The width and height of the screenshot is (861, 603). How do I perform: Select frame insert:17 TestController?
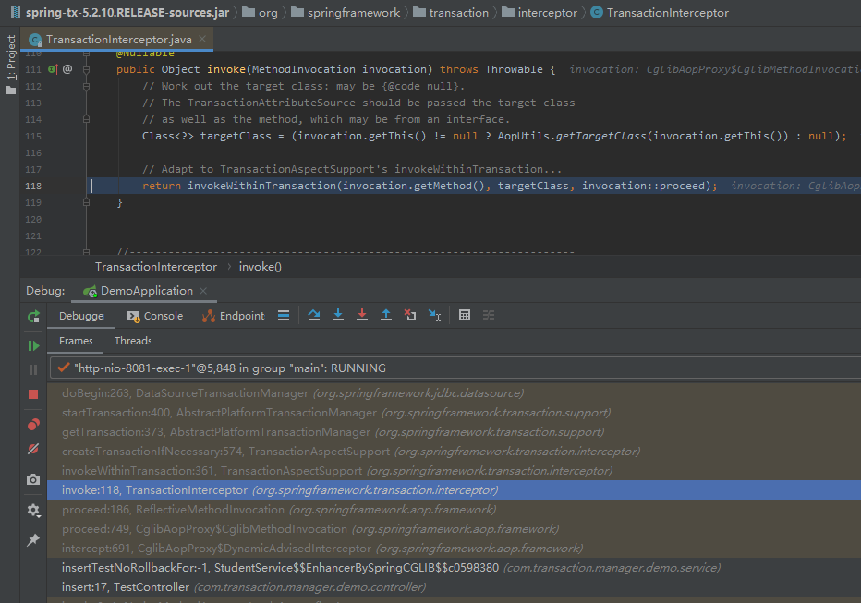(455, 587)
